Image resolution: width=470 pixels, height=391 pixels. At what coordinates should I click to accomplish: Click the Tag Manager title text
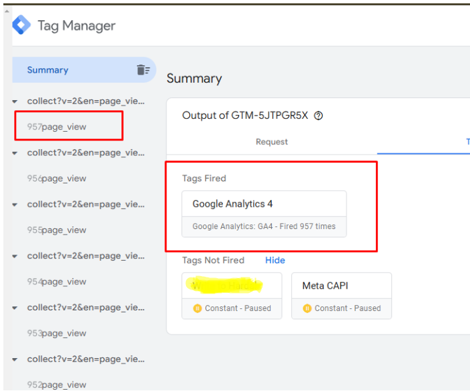pyautogui.click(x=77, y=26)
